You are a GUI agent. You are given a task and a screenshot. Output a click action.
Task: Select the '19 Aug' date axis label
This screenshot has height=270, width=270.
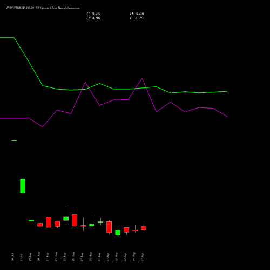(x=30, y=257)
